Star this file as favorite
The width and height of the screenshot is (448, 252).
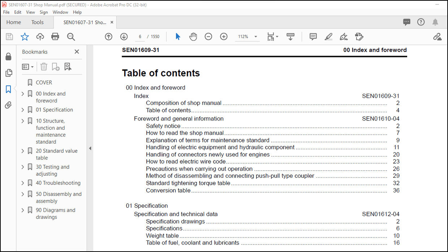click(x=25, y=36)
